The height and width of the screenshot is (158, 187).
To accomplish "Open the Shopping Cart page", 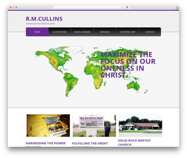I will tap(128, 32).
